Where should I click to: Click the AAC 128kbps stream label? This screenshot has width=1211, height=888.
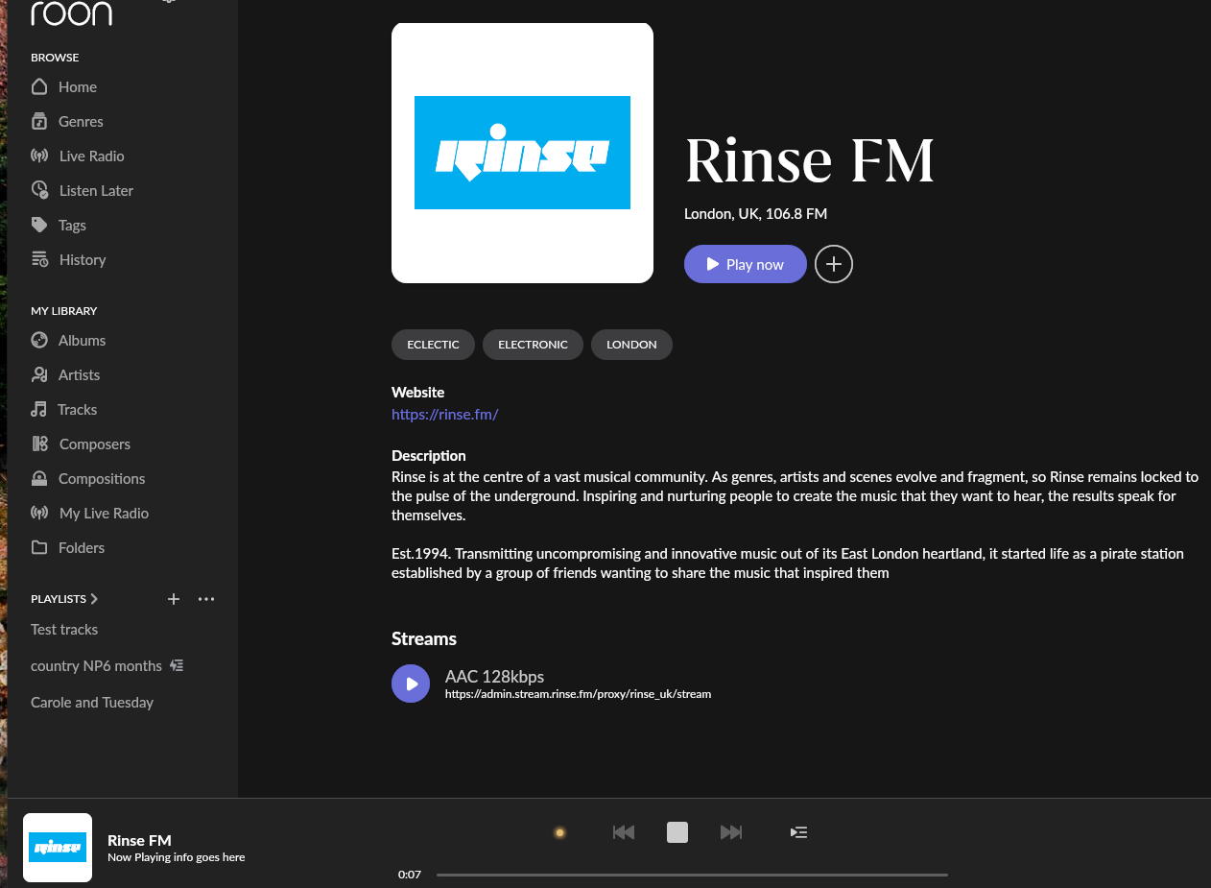coord(494,676)
